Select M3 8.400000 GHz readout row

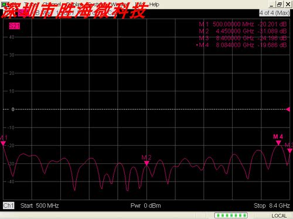[243, 38]
